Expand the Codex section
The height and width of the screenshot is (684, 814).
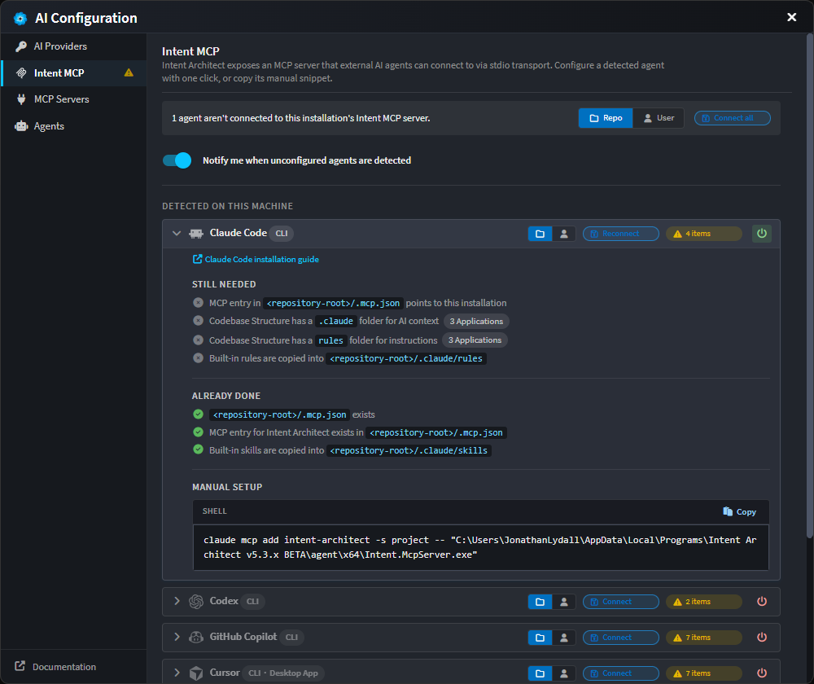177,602
